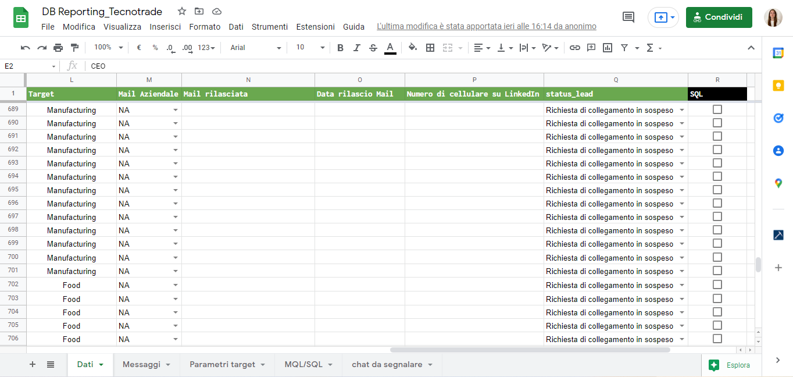The height and width of the screenshot is (377, 793).
Task: Open more number formats 123 dropdown
Action: click(x=206, y=48)
